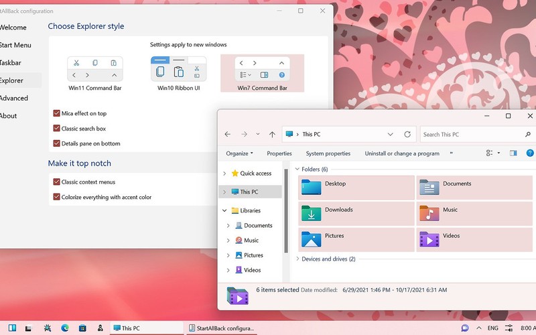Switch to the Start Menu section

(15, 45)
